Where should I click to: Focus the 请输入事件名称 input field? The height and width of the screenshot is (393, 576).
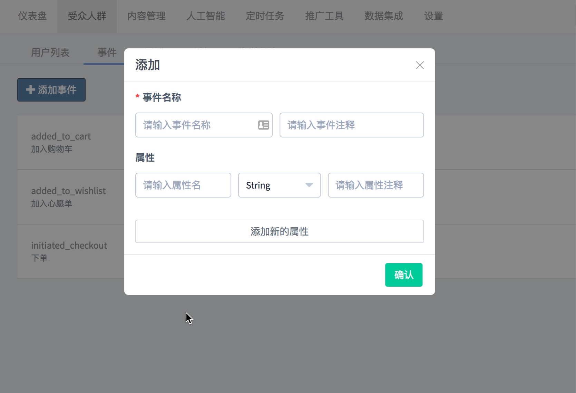pyautogui.click(x=204, y=125)
